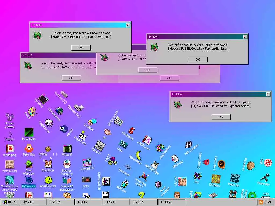Open the Doctor Marburg icon
Image resolution: width=275 pixels, height=206 pixels.
(x=67, y=164)
